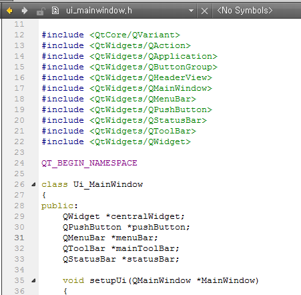Click the *pushButton member declaration
The width and height of the screenshot is (301, 295).
pyautogui.click(x=159, y=227)
